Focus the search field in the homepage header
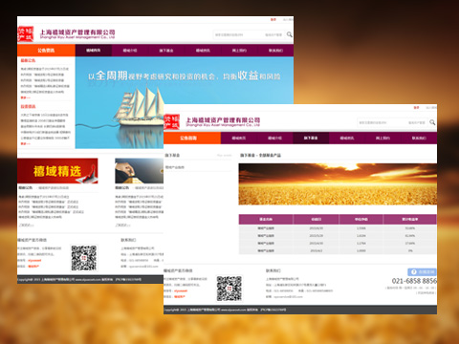459x344 pixels. [249, 34]
